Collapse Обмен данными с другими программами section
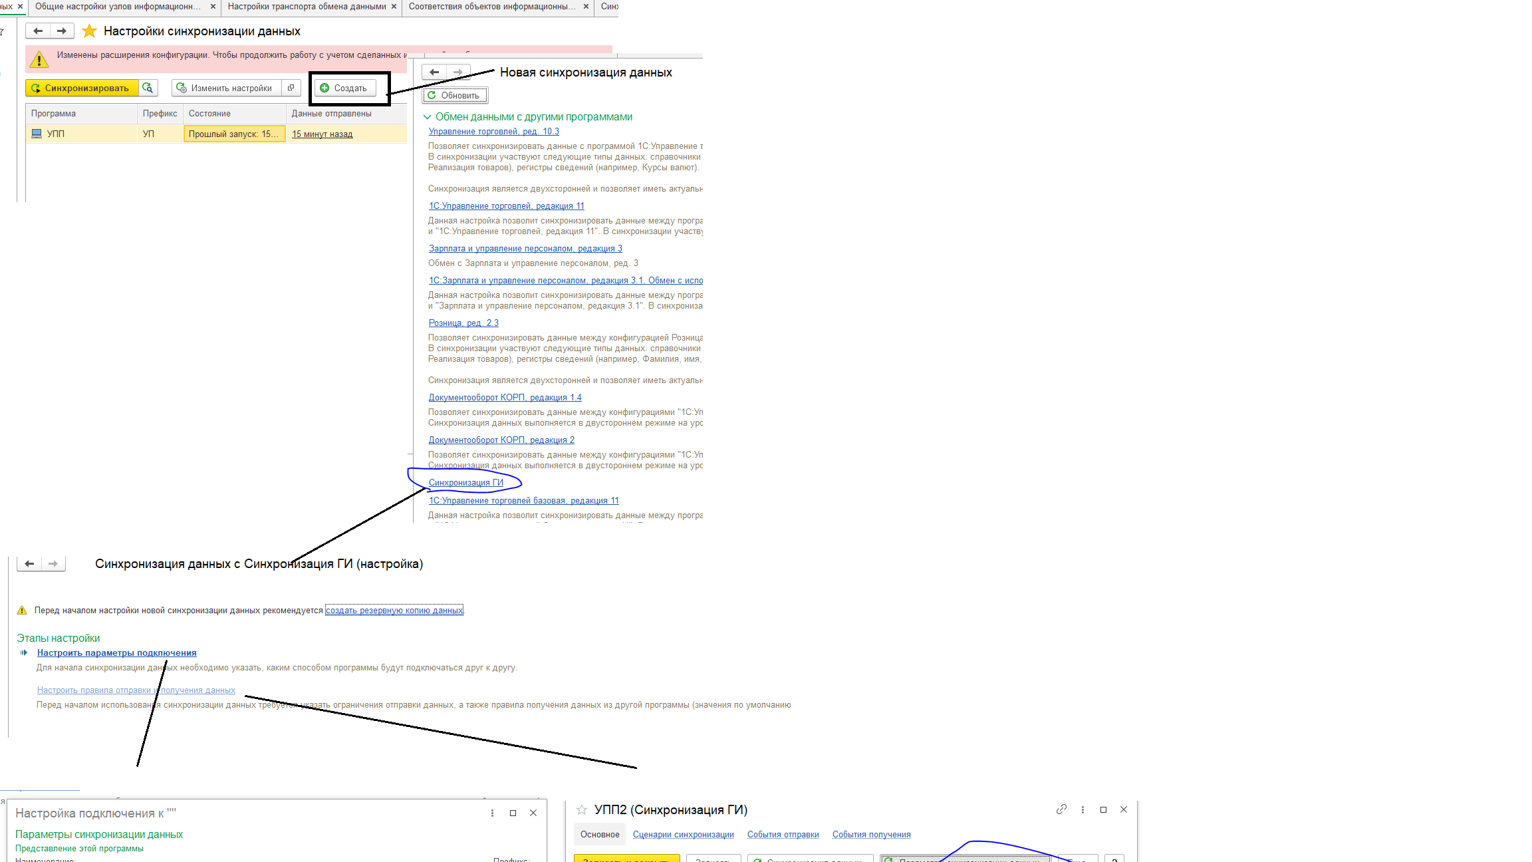1532x862 pixels. (x=427, y=117)
